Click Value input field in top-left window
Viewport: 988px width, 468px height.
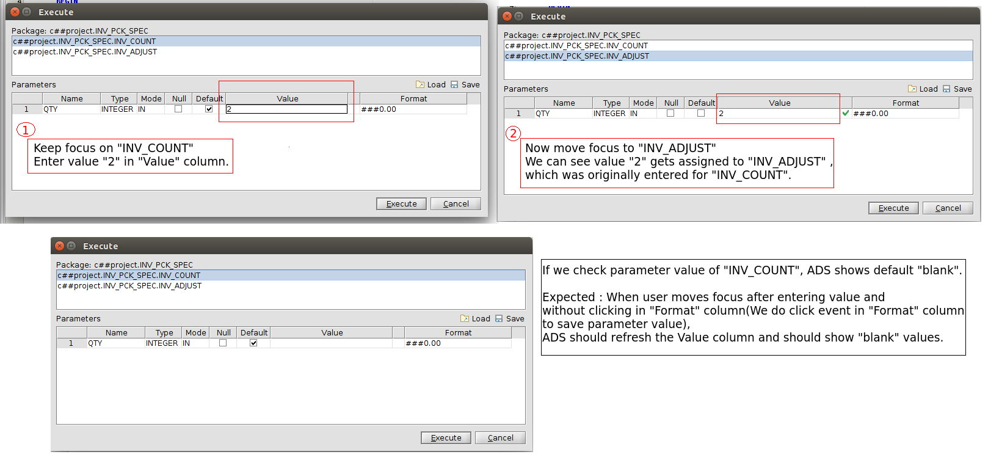286,109
